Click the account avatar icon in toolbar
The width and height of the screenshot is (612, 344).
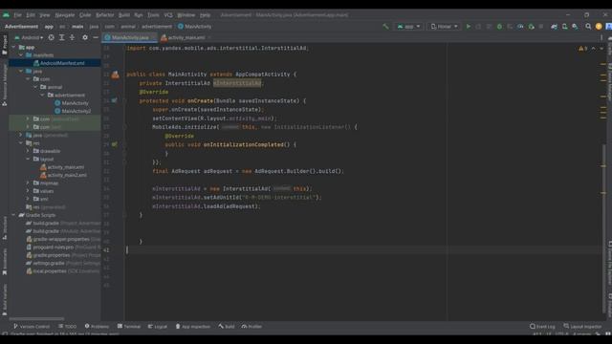[x=608, y=27]
